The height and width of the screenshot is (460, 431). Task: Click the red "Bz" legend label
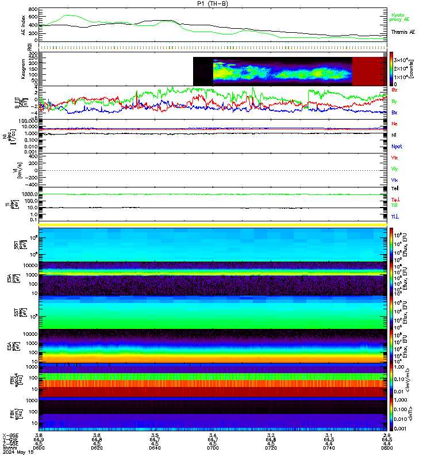point(394,90)
